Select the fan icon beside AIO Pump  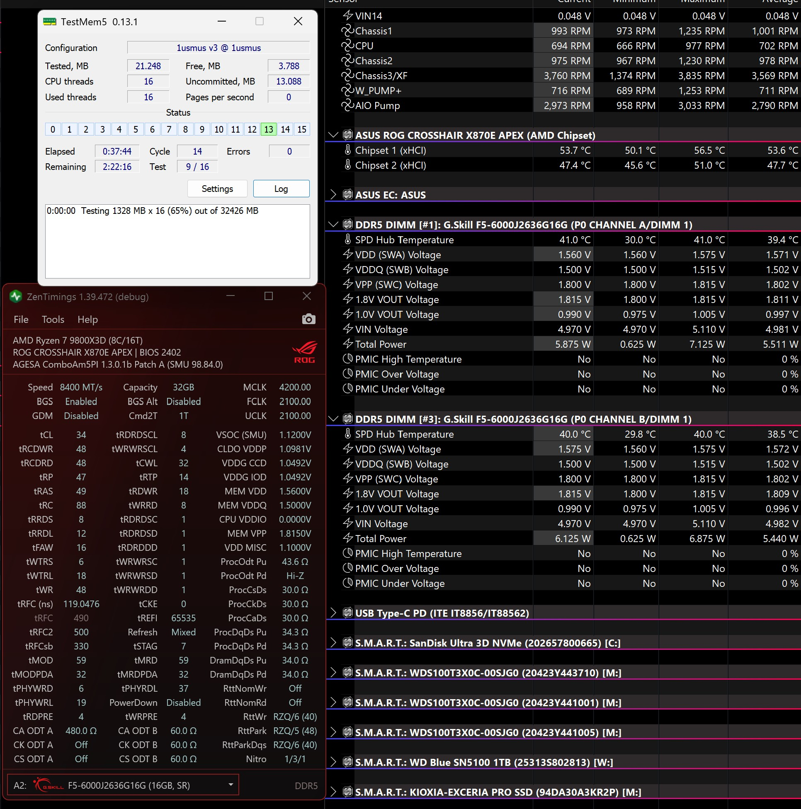pos(347,106)
